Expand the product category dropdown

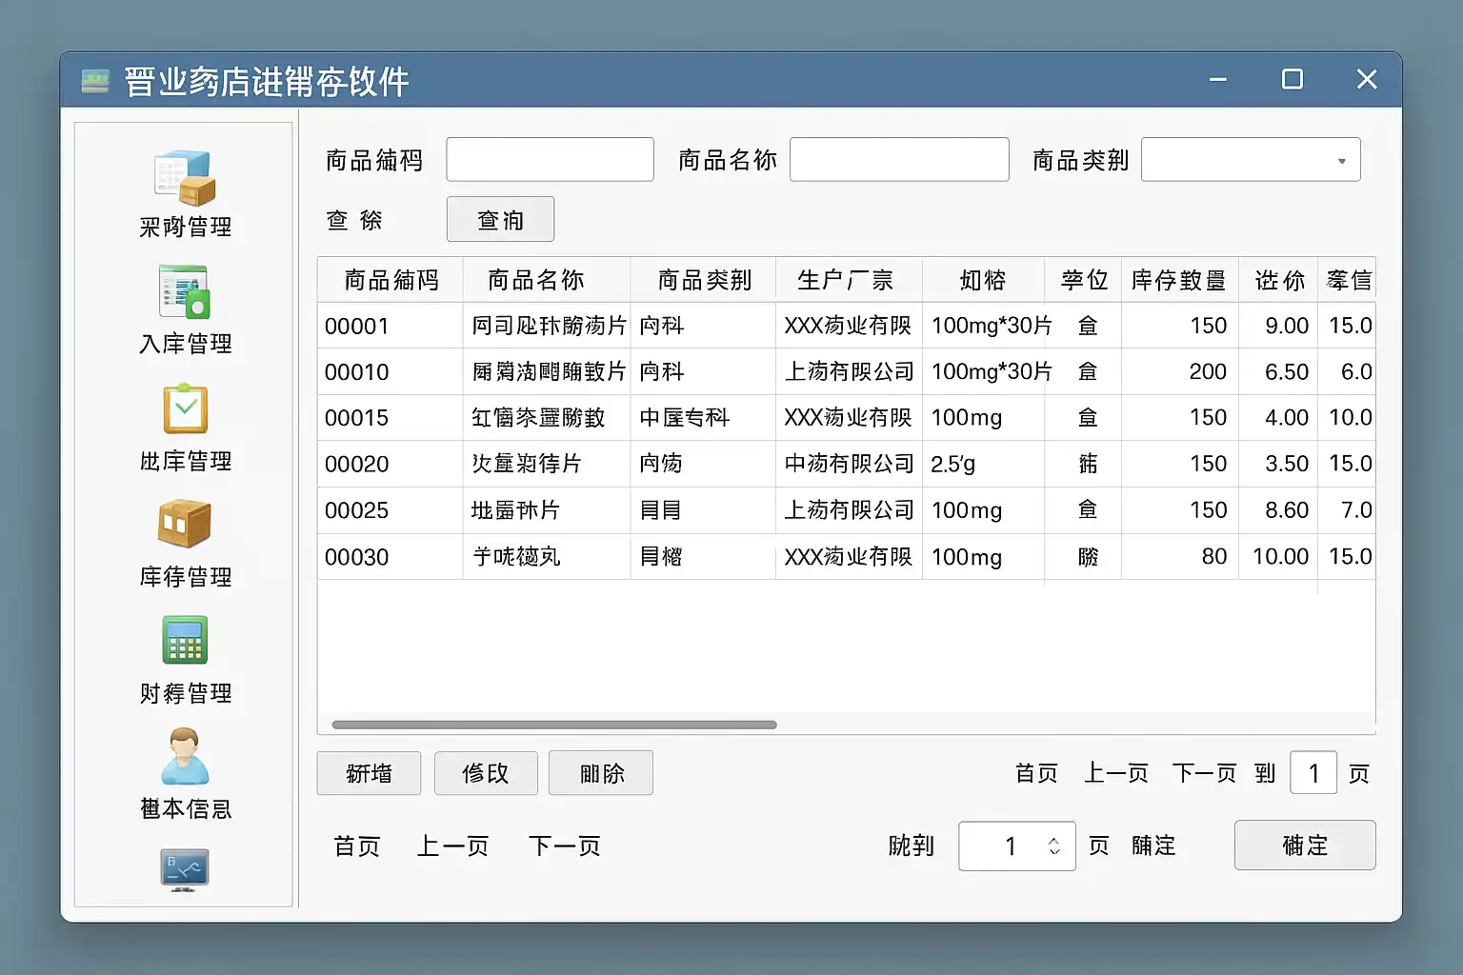click(1341, 161)
